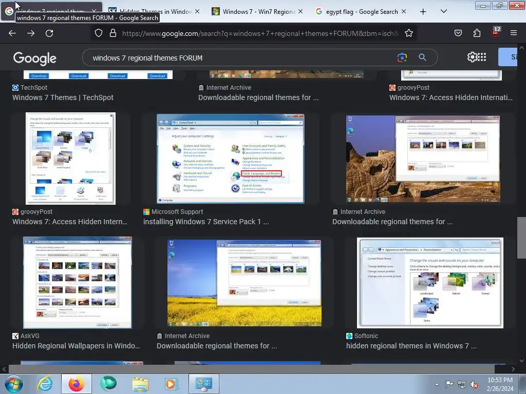Screen dimensions: 526x394
Task: Open groovyPost themes window thumbnail
Action: 70,159
